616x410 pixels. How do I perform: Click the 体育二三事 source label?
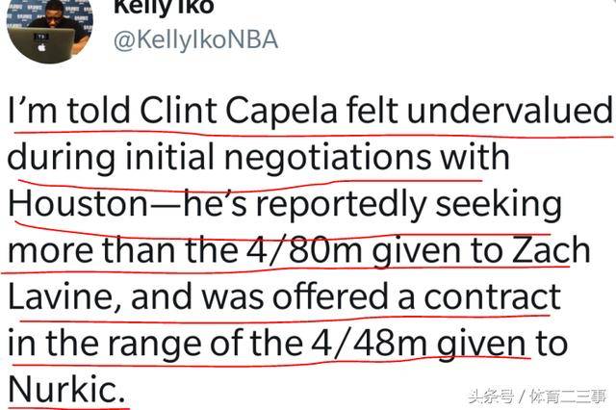(x=568, y=396)
